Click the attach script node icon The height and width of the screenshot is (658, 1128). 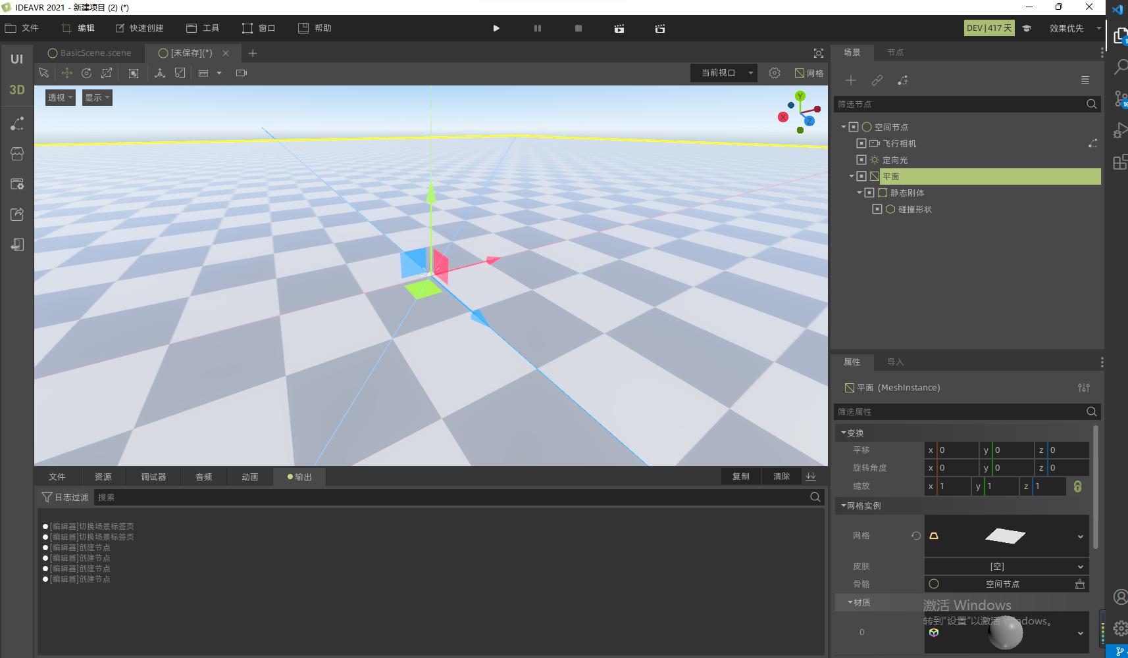[903, 80]
